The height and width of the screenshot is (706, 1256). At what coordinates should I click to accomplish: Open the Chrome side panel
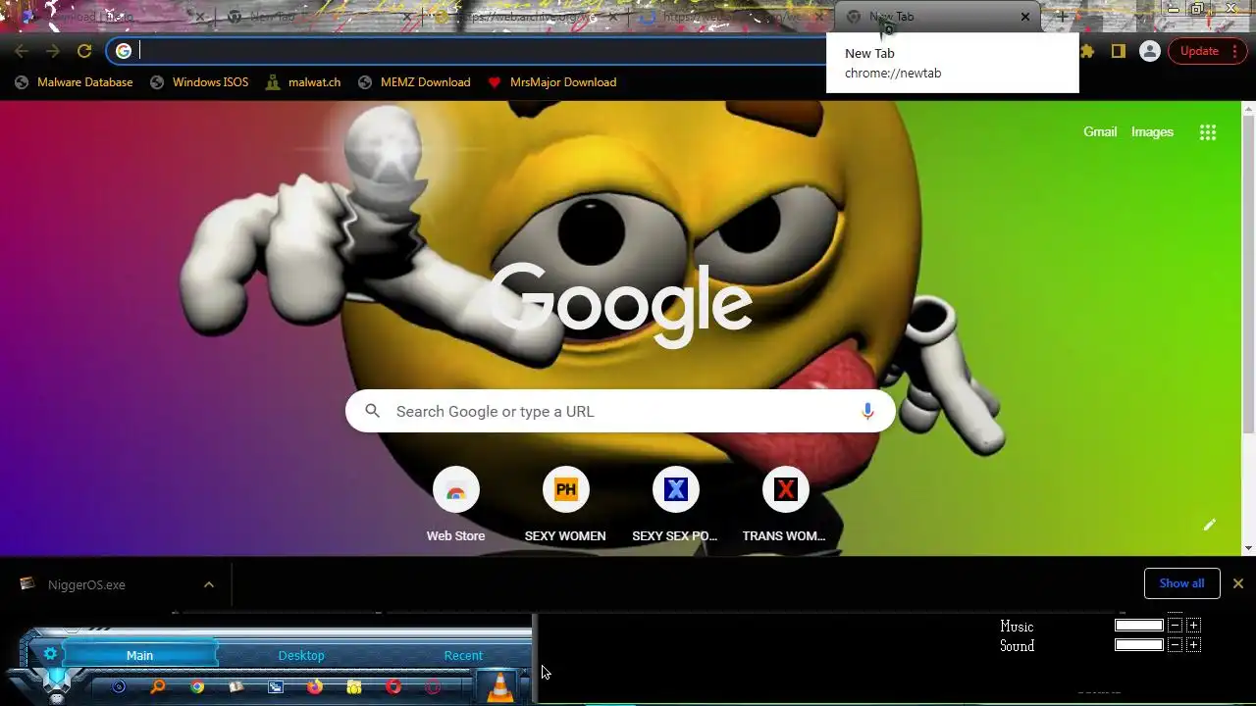coord(1118,51)
